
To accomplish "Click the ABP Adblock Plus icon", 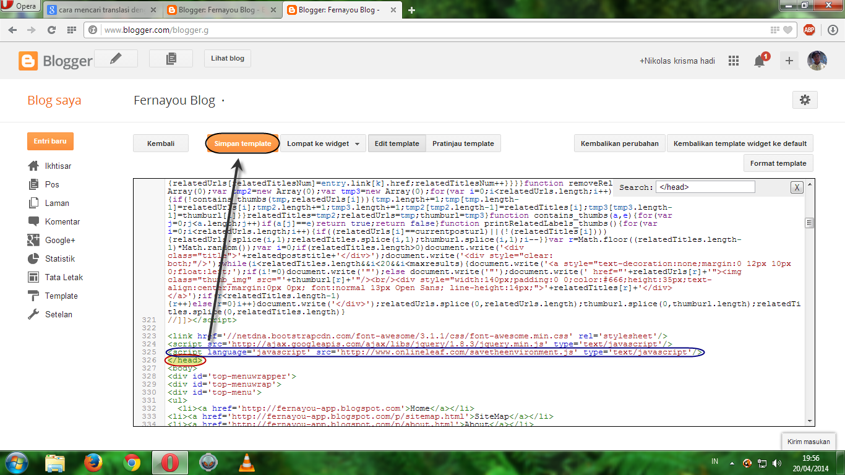I will [809, 30].
